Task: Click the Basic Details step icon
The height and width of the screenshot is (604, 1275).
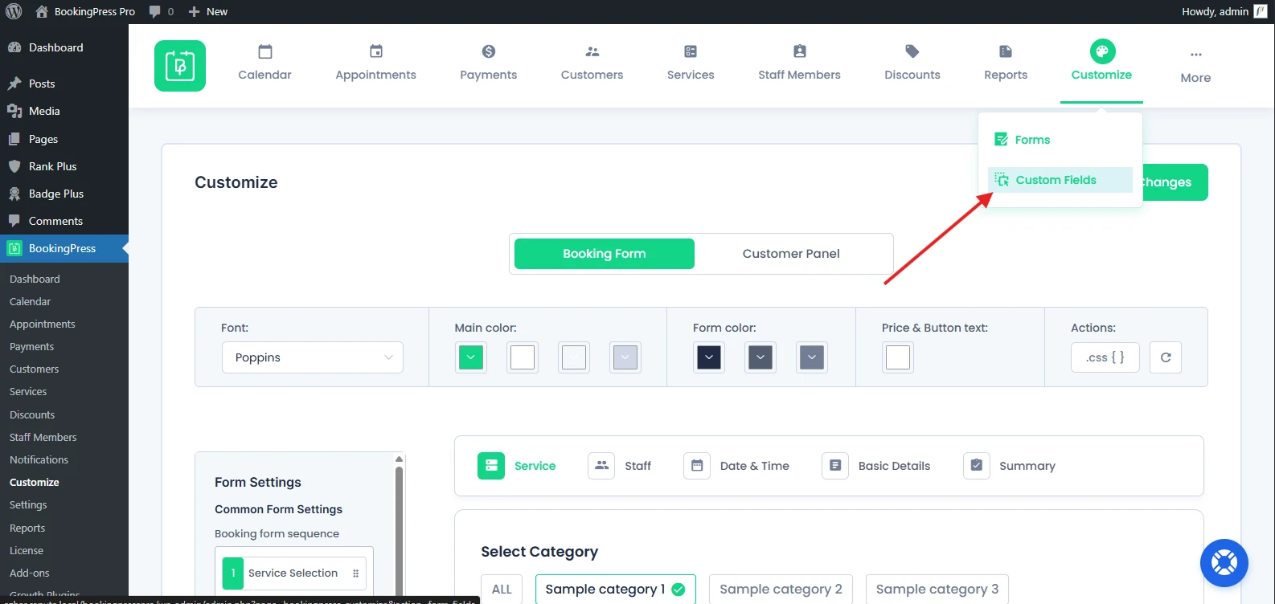Action: point(835,466)
